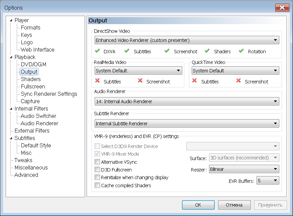Collapse the Playback tree node
The image size is (293, 216).
(x=11, y=57)
